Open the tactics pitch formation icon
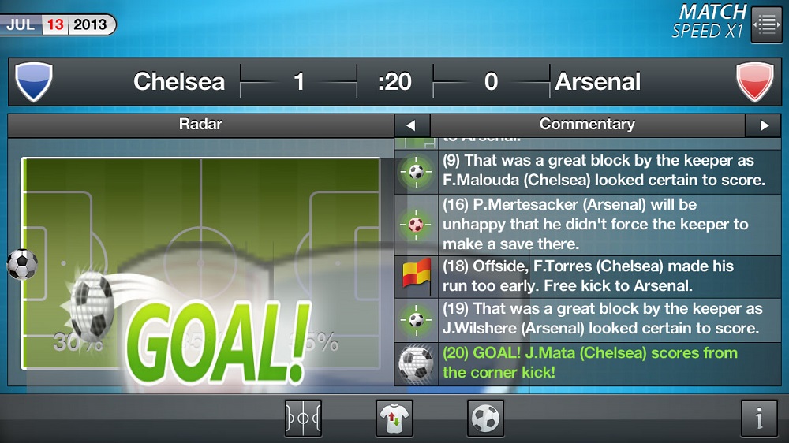 tap(303, 418)
